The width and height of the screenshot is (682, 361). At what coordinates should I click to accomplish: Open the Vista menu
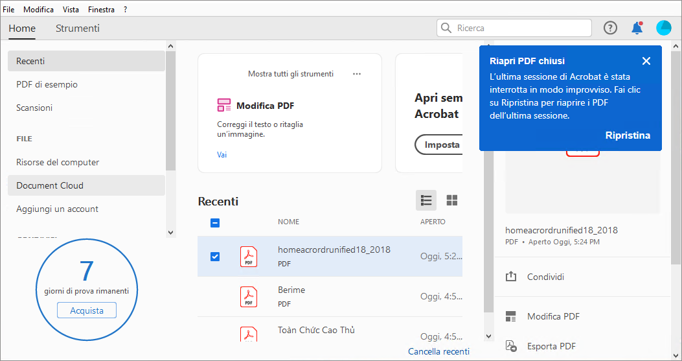71,9
